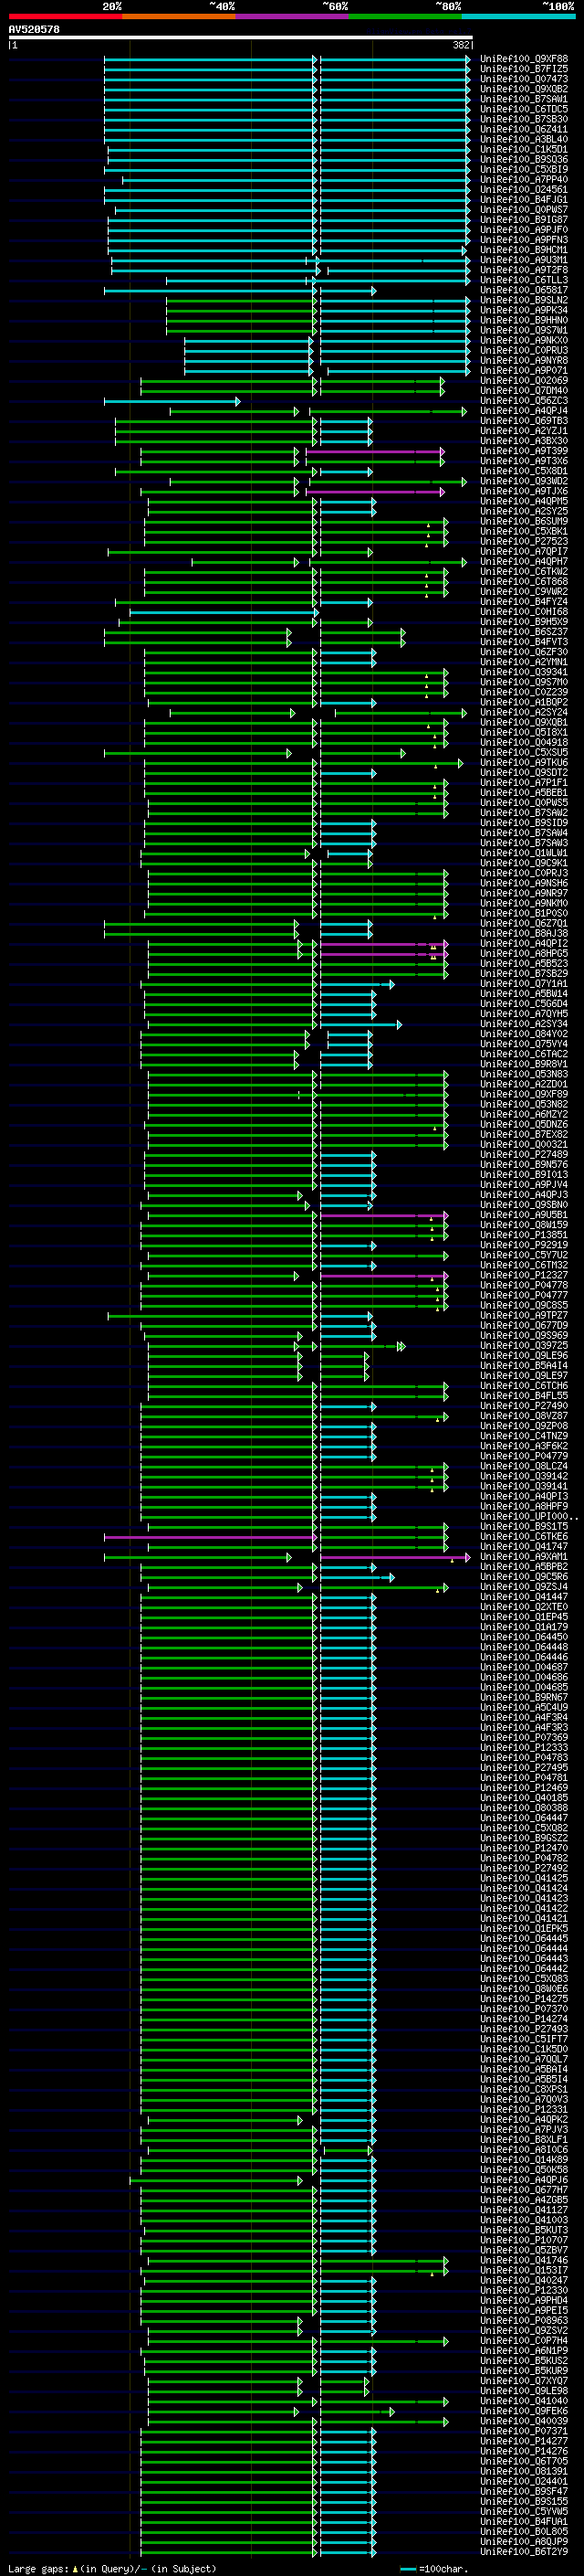Click the UniRef100_Q02069 label
Viewport: 584px width, 2576px height.
[524, 380]
